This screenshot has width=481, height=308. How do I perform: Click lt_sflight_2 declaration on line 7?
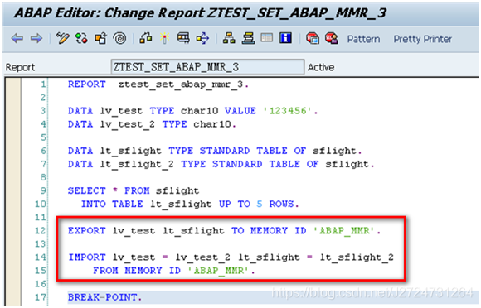tap(137, 165)
